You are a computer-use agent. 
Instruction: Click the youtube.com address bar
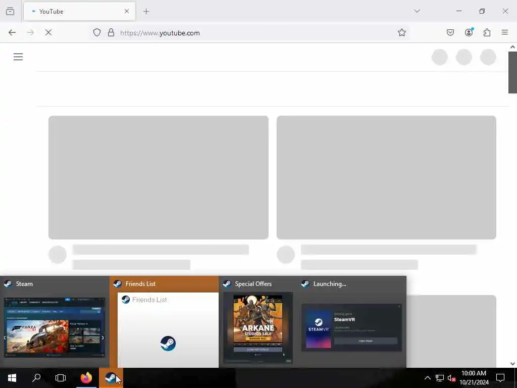coord(249,33)
